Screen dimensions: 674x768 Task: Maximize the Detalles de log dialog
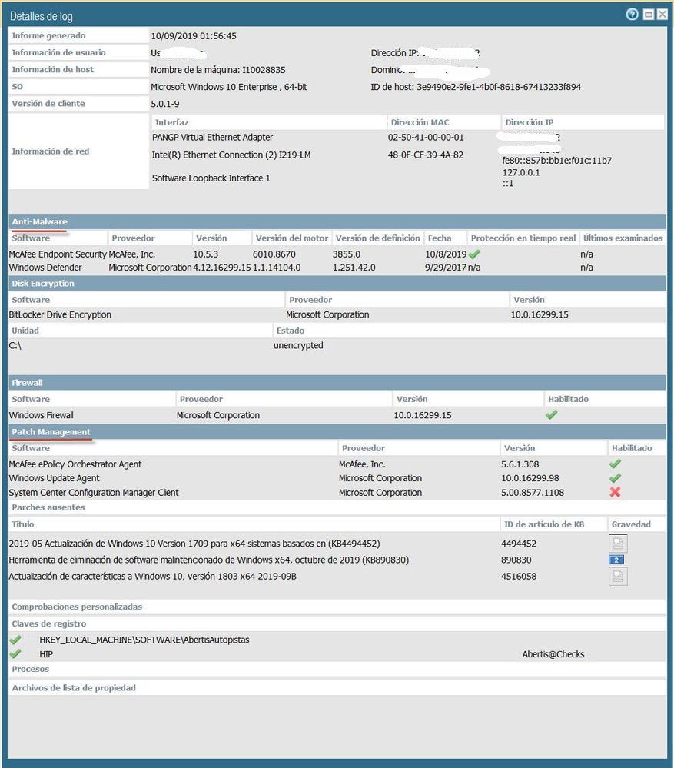[648, 14]
